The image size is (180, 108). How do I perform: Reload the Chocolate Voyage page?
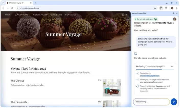click(x=12, y=8)
